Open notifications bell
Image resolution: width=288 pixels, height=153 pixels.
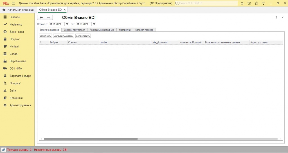[242, 3]
